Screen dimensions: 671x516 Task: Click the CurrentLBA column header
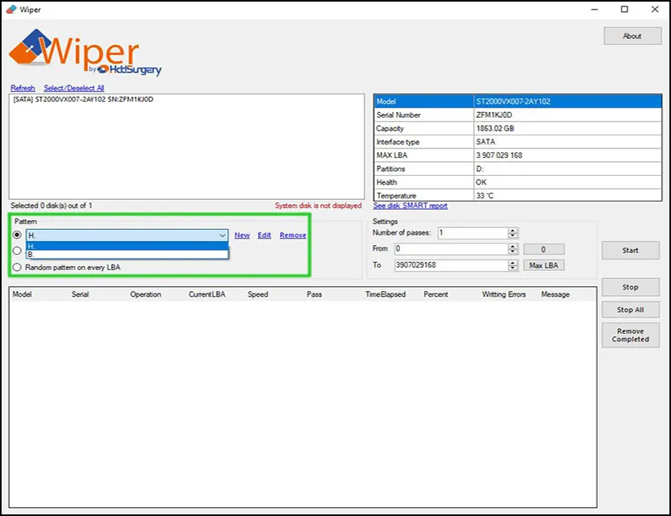(206, 294)
